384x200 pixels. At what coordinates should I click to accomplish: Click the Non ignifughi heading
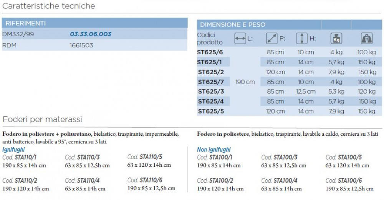click(x=214, y=150)
